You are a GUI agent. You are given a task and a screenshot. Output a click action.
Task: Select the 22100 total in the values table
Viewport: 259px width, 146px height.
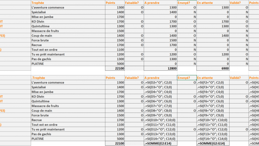(115, 68)
